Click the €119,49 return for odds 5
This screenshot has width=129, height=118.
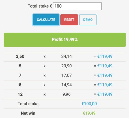pos(105,66)
